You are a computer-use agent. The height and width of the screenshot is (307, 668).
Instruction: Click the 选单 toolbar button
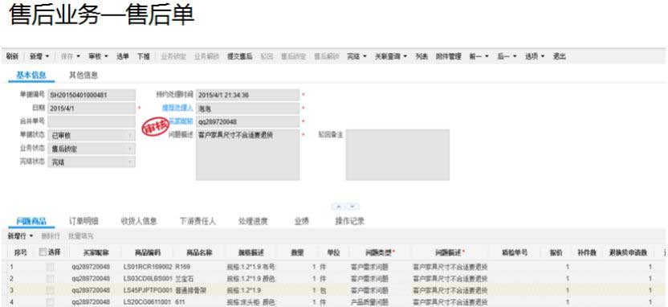[x=123, y=56]
